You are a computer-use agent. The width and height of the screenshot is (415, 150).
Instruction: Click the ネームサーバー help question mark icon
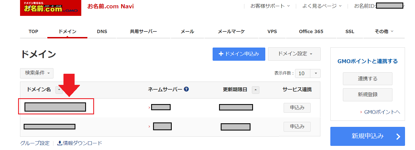186,89
